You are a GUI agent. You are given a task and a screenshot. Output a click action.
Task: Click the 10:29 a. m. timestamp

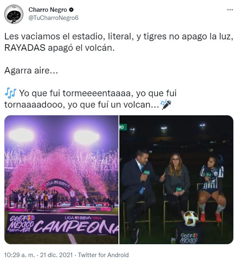coord(19,255)
